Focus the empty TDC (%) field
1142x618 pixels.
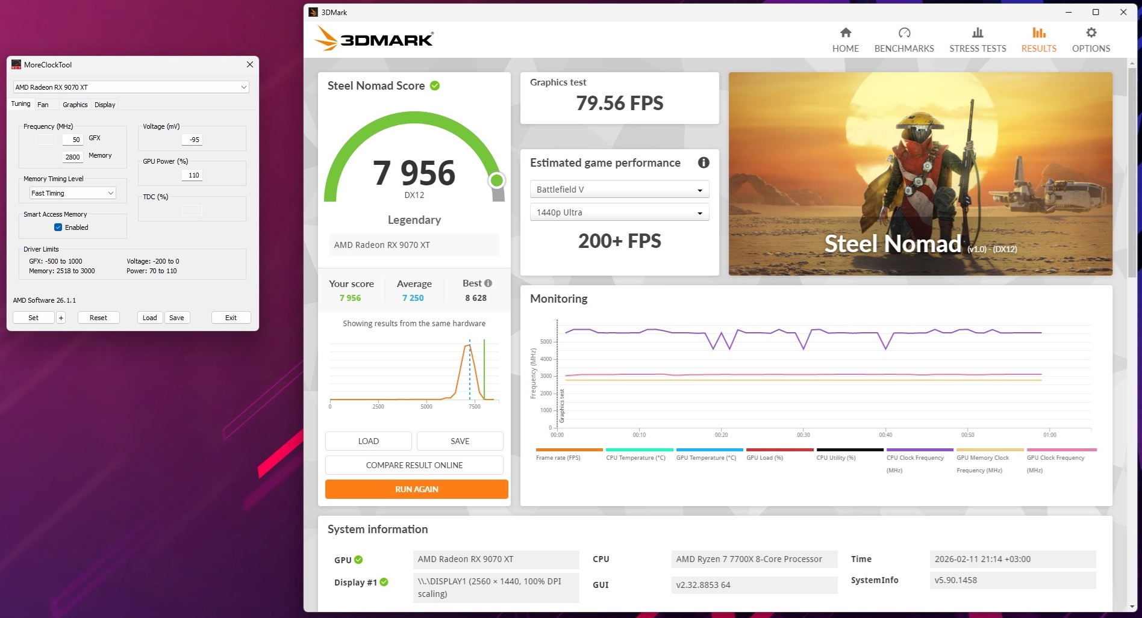click(x=192, y=210)
